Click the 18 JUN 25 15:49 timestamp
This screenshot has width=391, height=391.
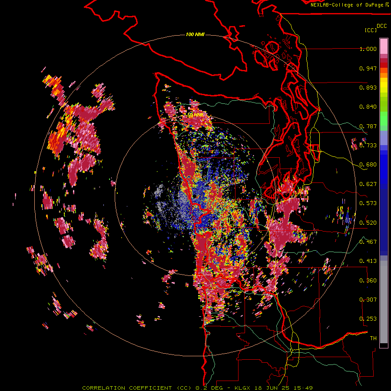pos(284,388)
